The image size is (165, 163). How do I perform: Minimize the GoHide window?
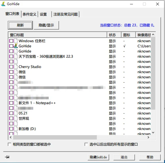coord(131,4)
